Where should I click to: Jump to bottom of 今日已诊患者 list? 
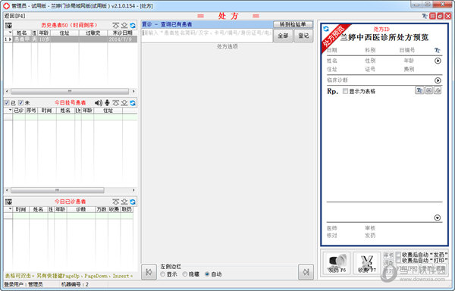[x=124, y=202]
